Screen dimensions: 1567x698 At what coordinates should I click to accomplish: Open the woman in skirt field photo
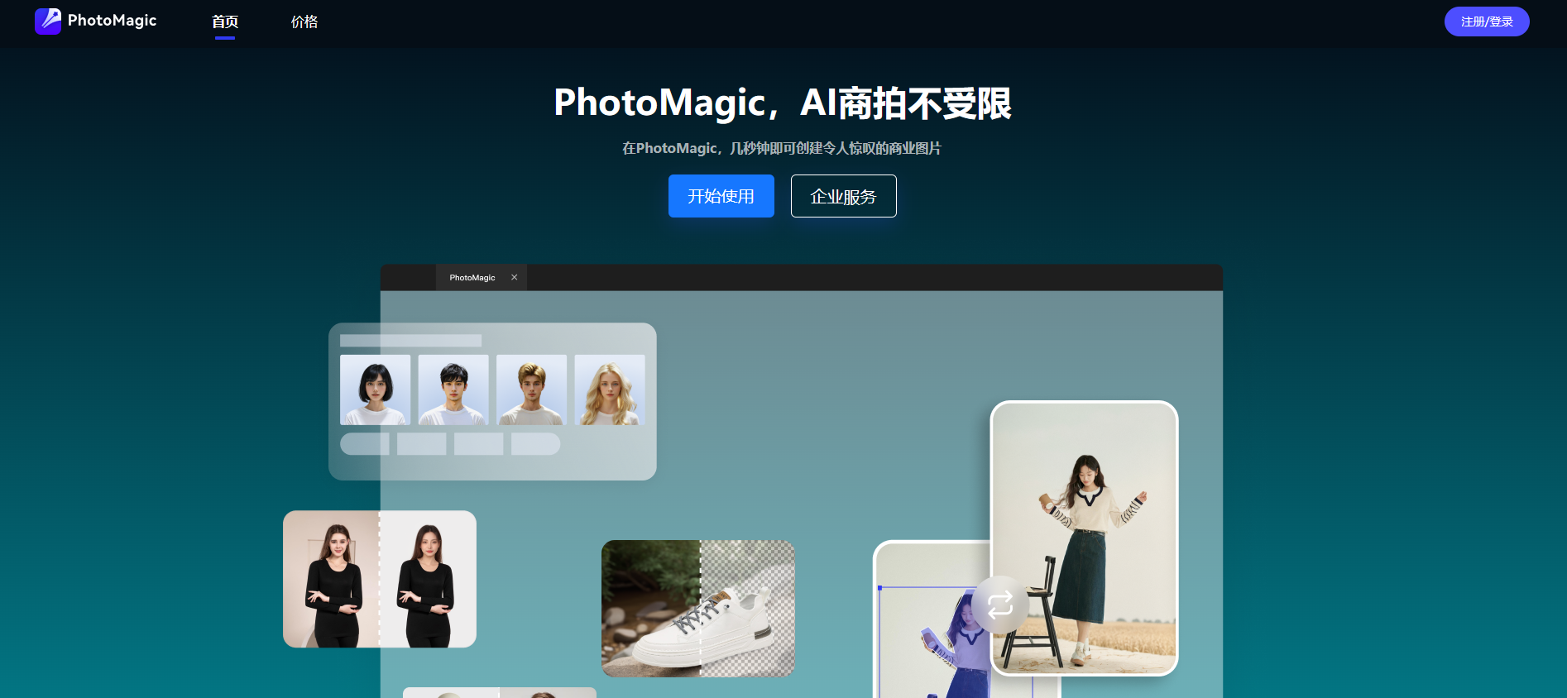1085,538
